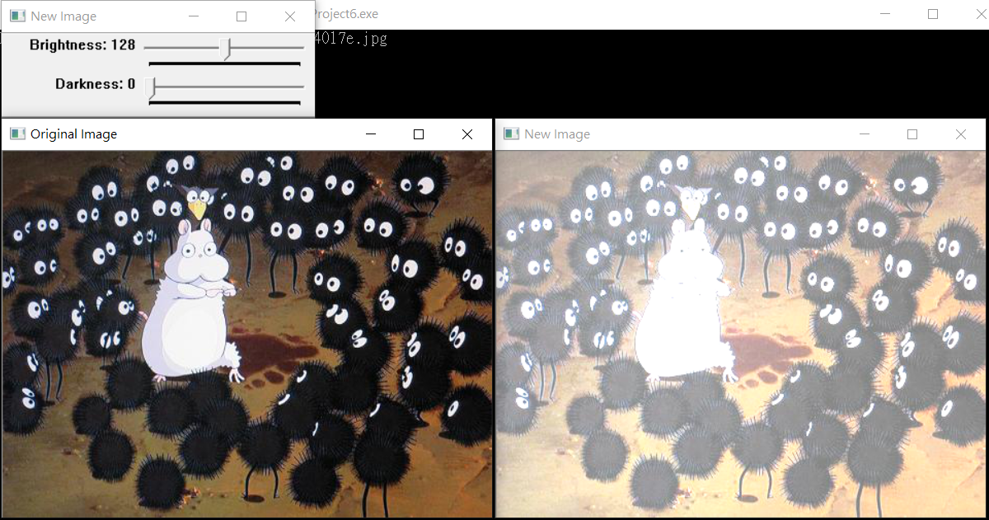Image resolution: width=989 pixels, height=520 pixels.
Task: Click the .jpg filename text in the console
Action: (351, 39)
